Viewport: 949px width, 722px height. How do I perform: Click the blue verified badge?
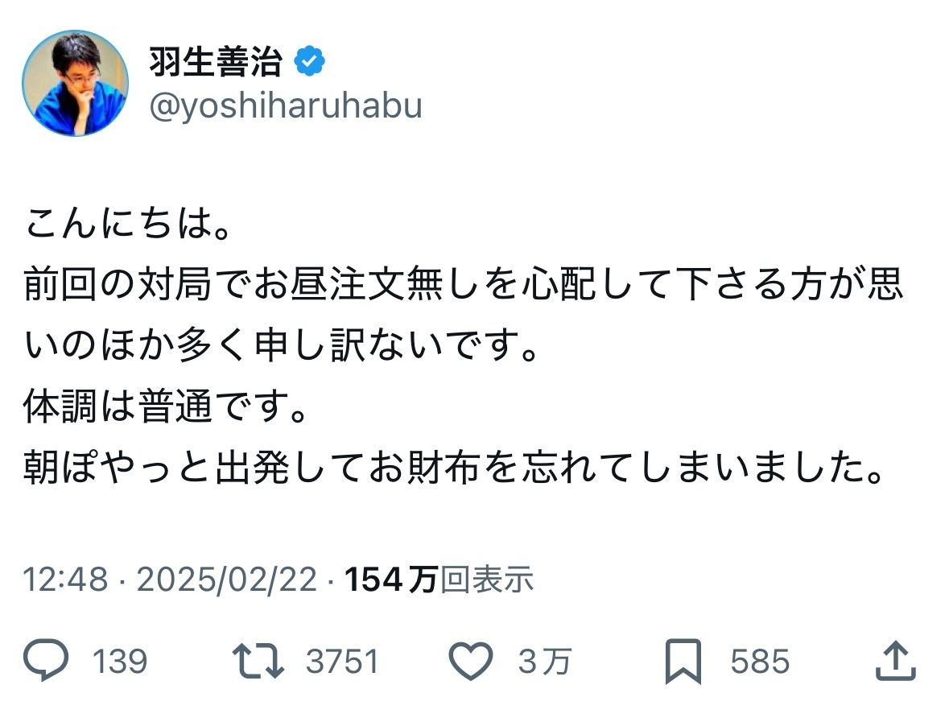tap(310, 62)
